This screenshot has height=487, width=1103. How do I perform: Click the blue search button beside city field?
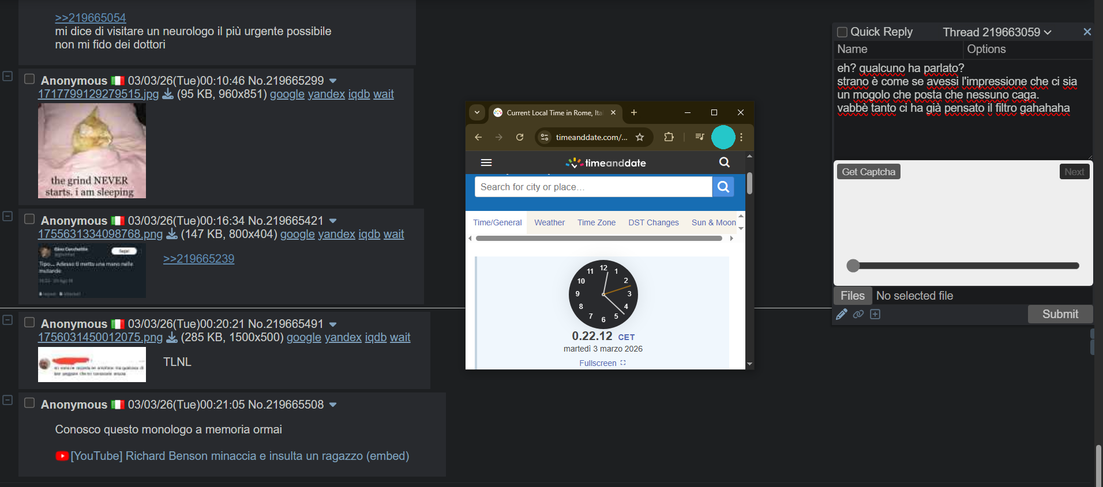click(723, 187)
